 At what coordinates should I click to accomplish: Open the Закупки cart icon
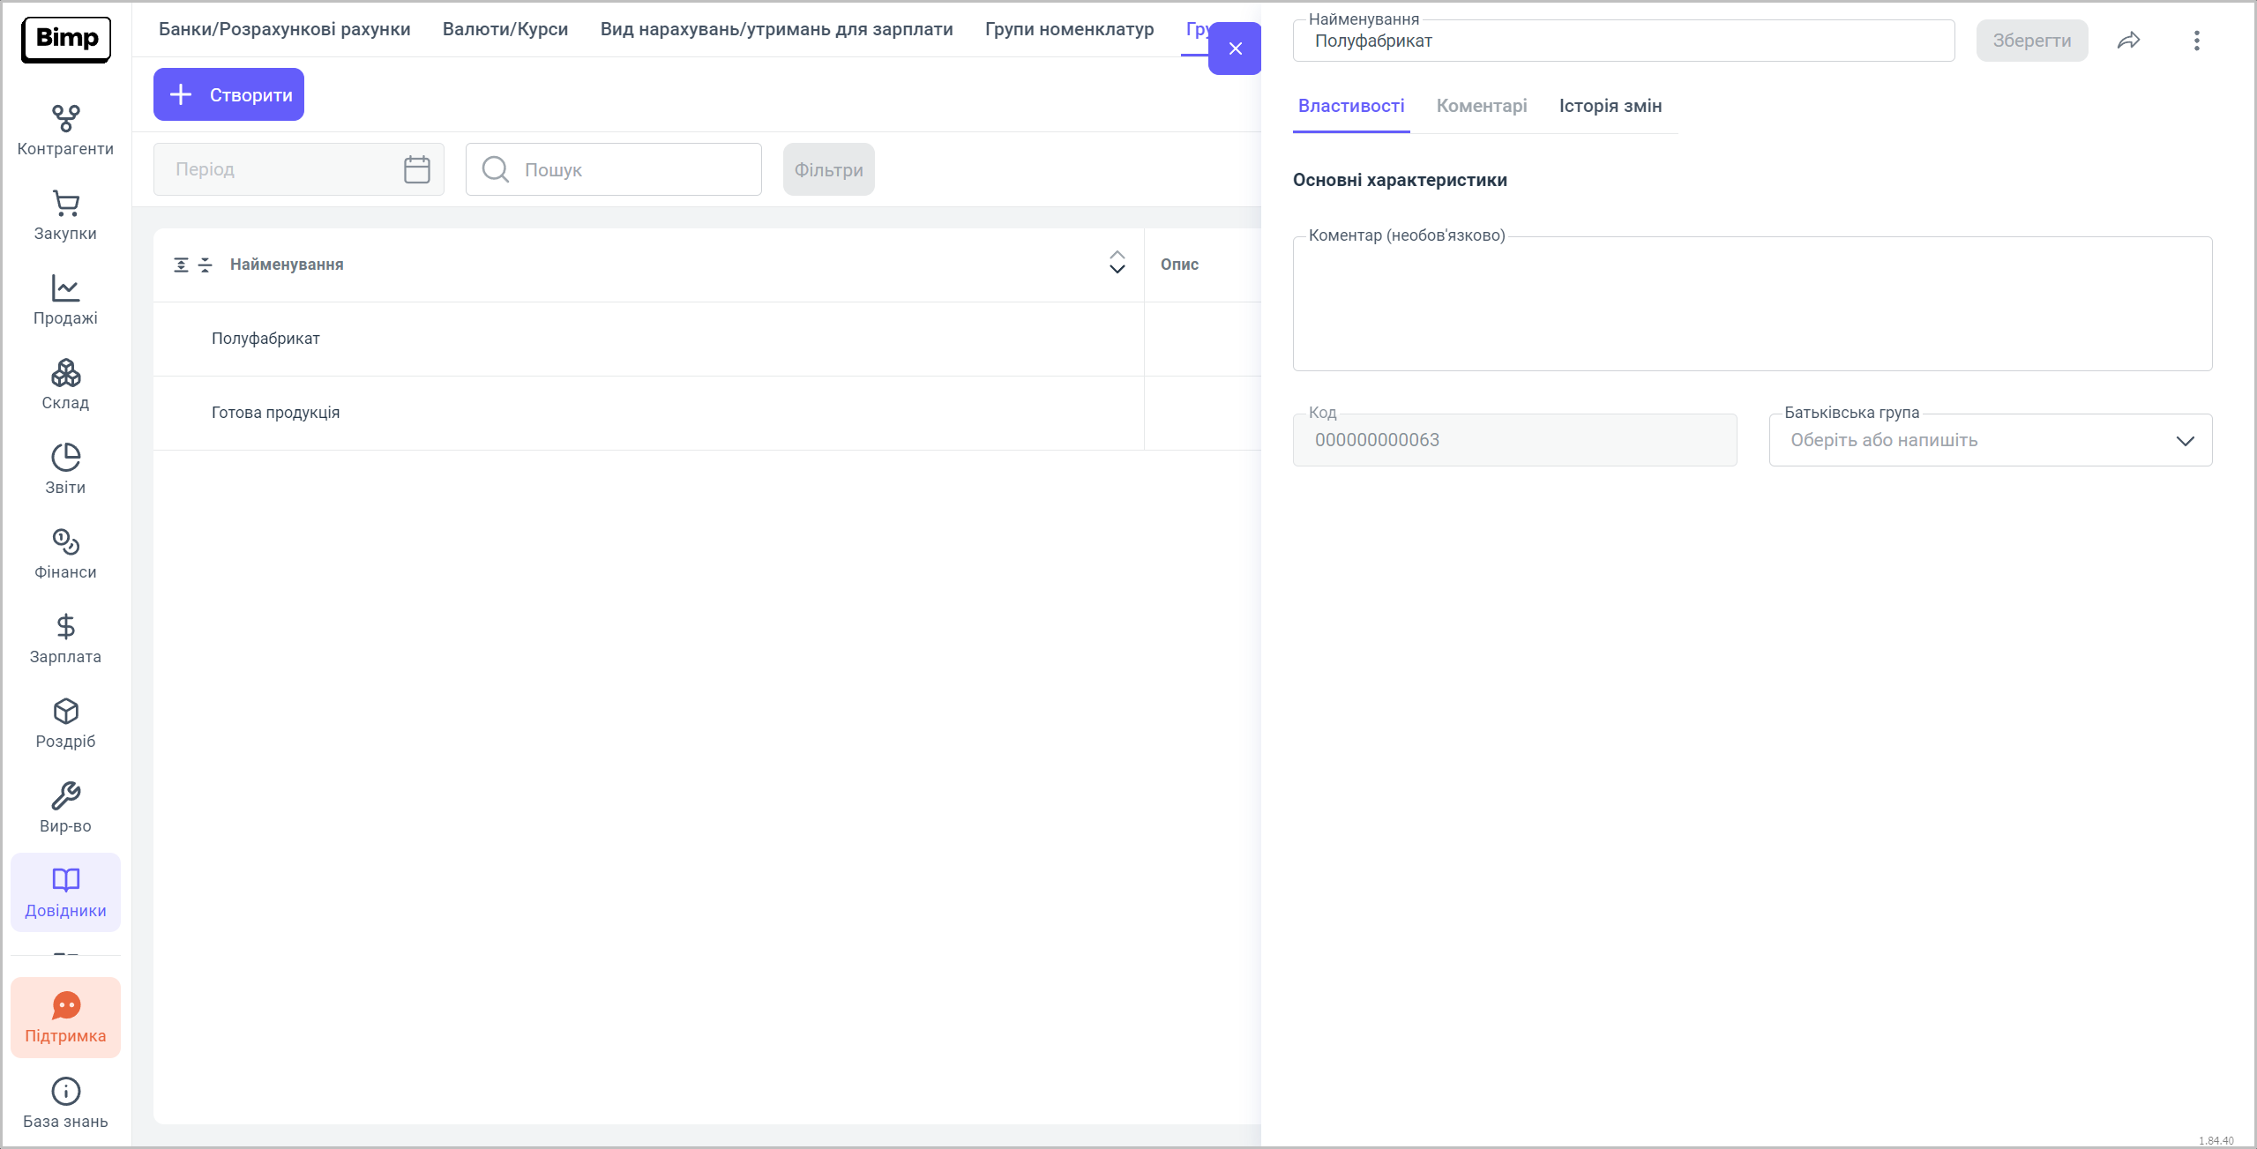pos(65,205)
